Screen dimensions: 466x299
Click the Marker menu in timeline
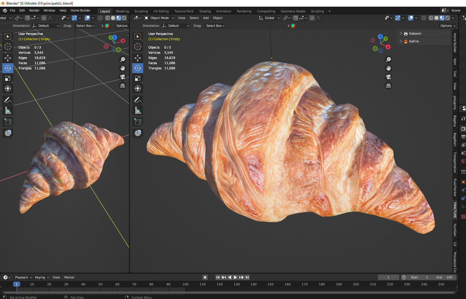click(69, 277)
